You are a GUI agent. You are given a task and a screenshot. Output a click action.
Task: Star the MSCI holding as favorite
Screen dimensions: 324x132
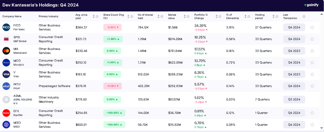click(312, 125)
